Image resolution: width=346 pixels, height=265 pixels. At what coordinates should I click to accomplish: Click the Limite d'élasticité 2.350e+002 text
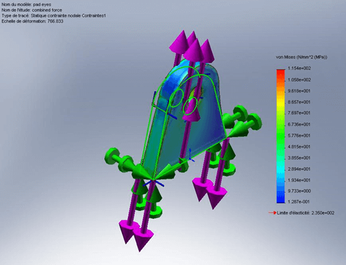306,213
